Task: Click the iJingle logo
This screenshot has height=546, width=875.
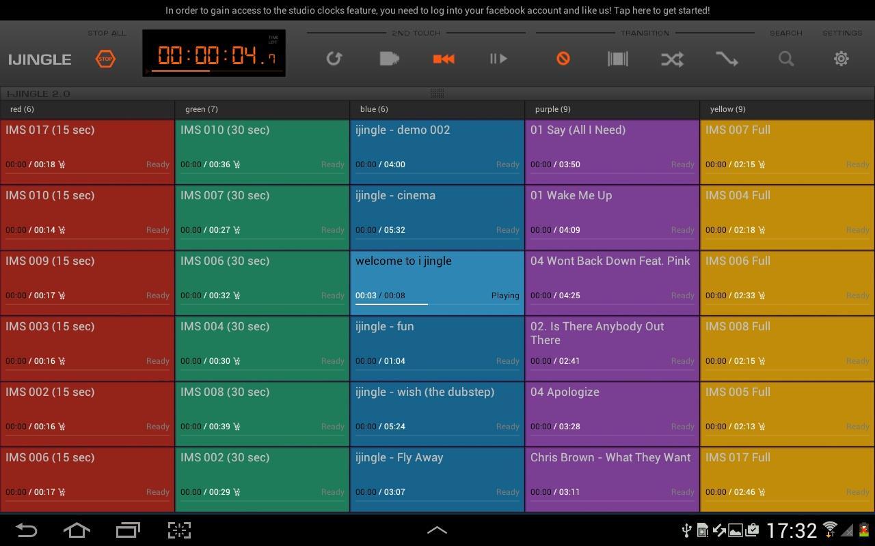Action: coord(40,59)
